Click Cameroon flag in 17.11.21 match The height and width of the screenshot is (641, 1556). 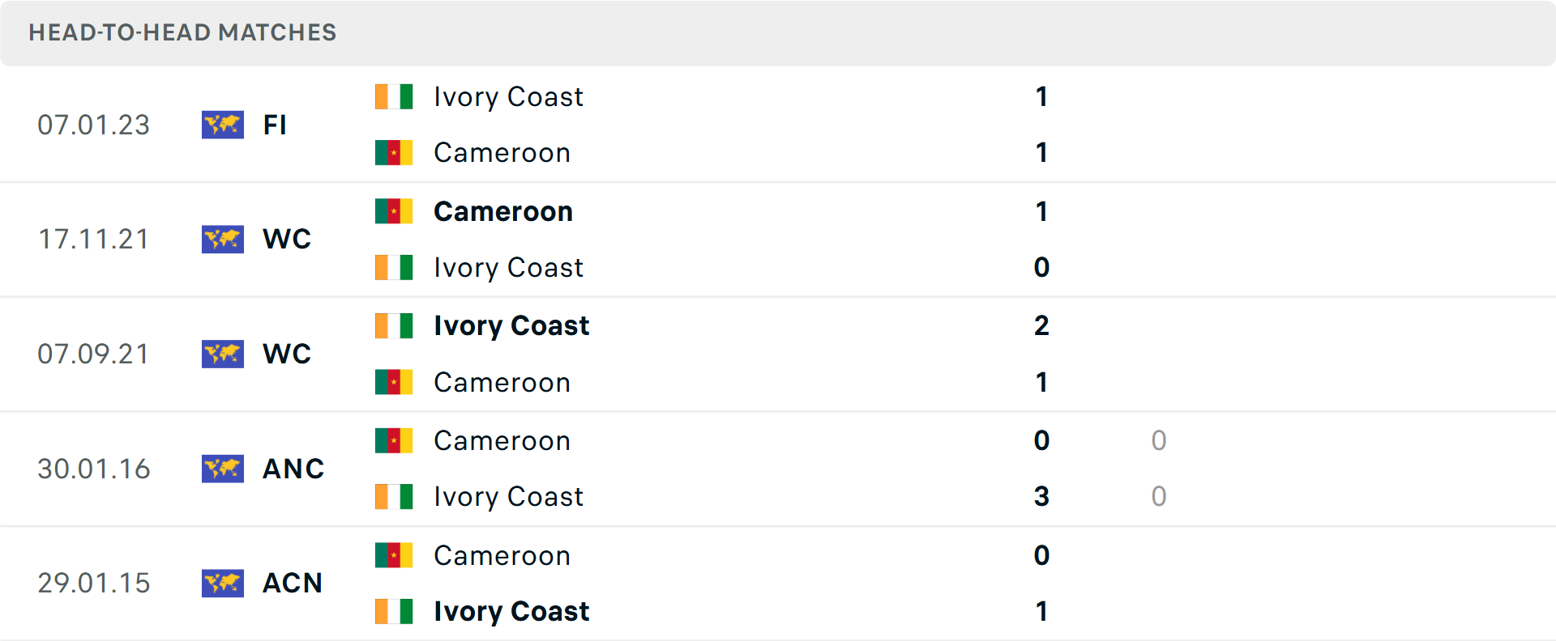click(394, 211)
